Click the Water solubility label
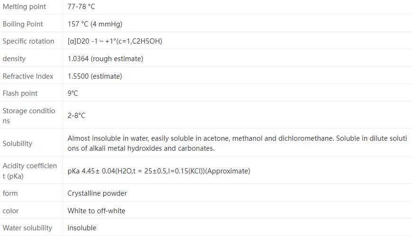Image resolution: width=412 pixels, height=236 pixels. (27, 228)
